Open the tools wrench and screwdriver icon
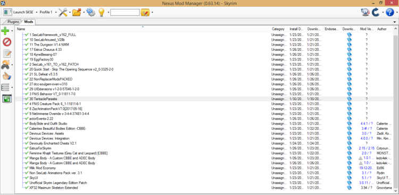Viewport: 399px width, 195px height. (x=63, y=12)
